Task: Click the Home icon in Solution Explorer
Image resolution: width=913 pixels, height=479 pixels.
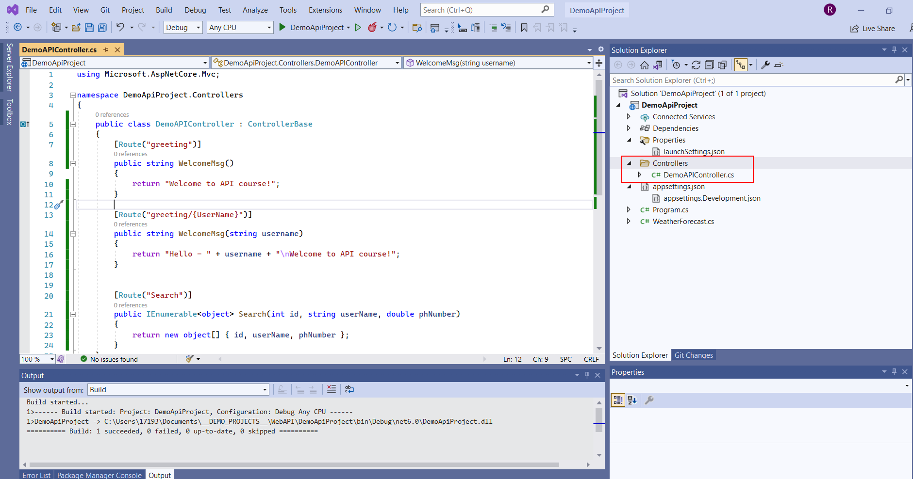Action: [645, 65]
